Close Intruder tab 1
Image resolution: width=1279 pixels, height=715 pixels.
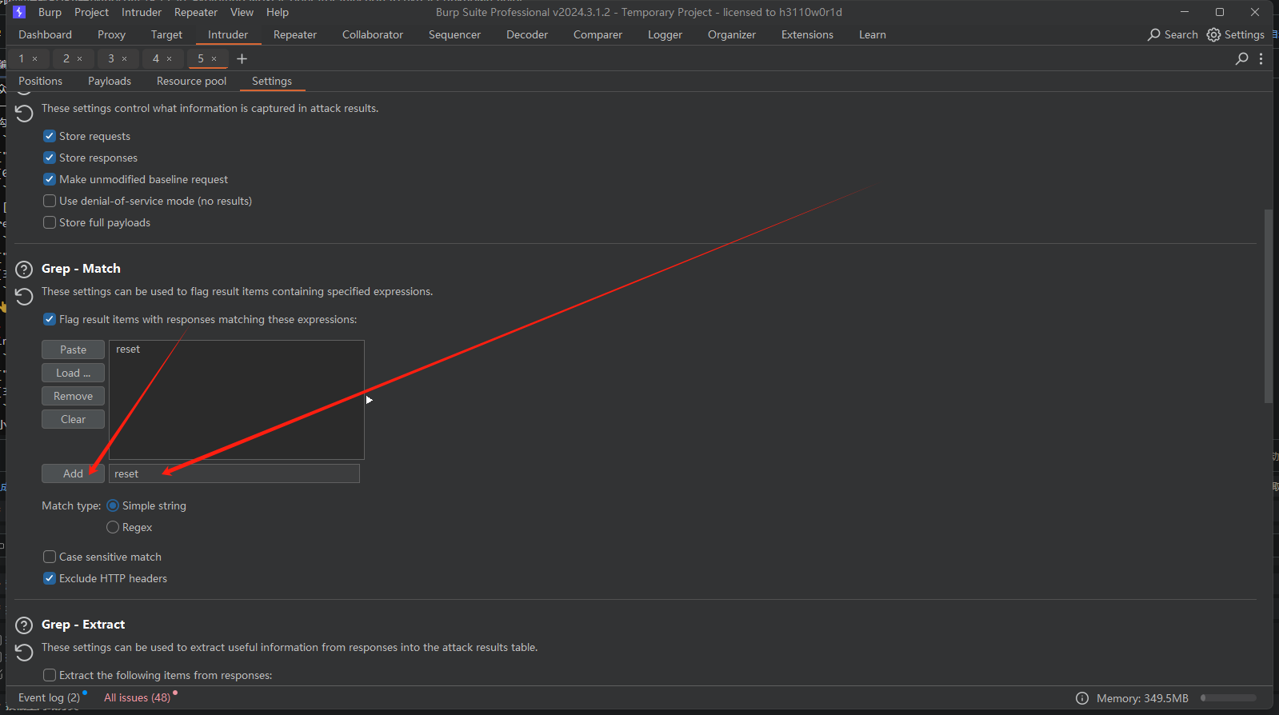coord(34,58)
